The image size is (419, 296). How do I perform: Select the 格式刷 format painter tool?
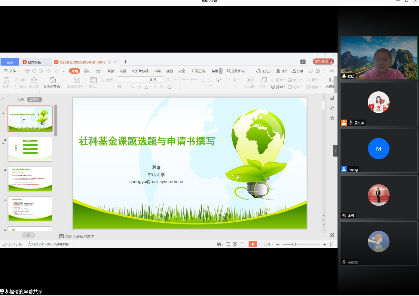[x=34, y=80]
